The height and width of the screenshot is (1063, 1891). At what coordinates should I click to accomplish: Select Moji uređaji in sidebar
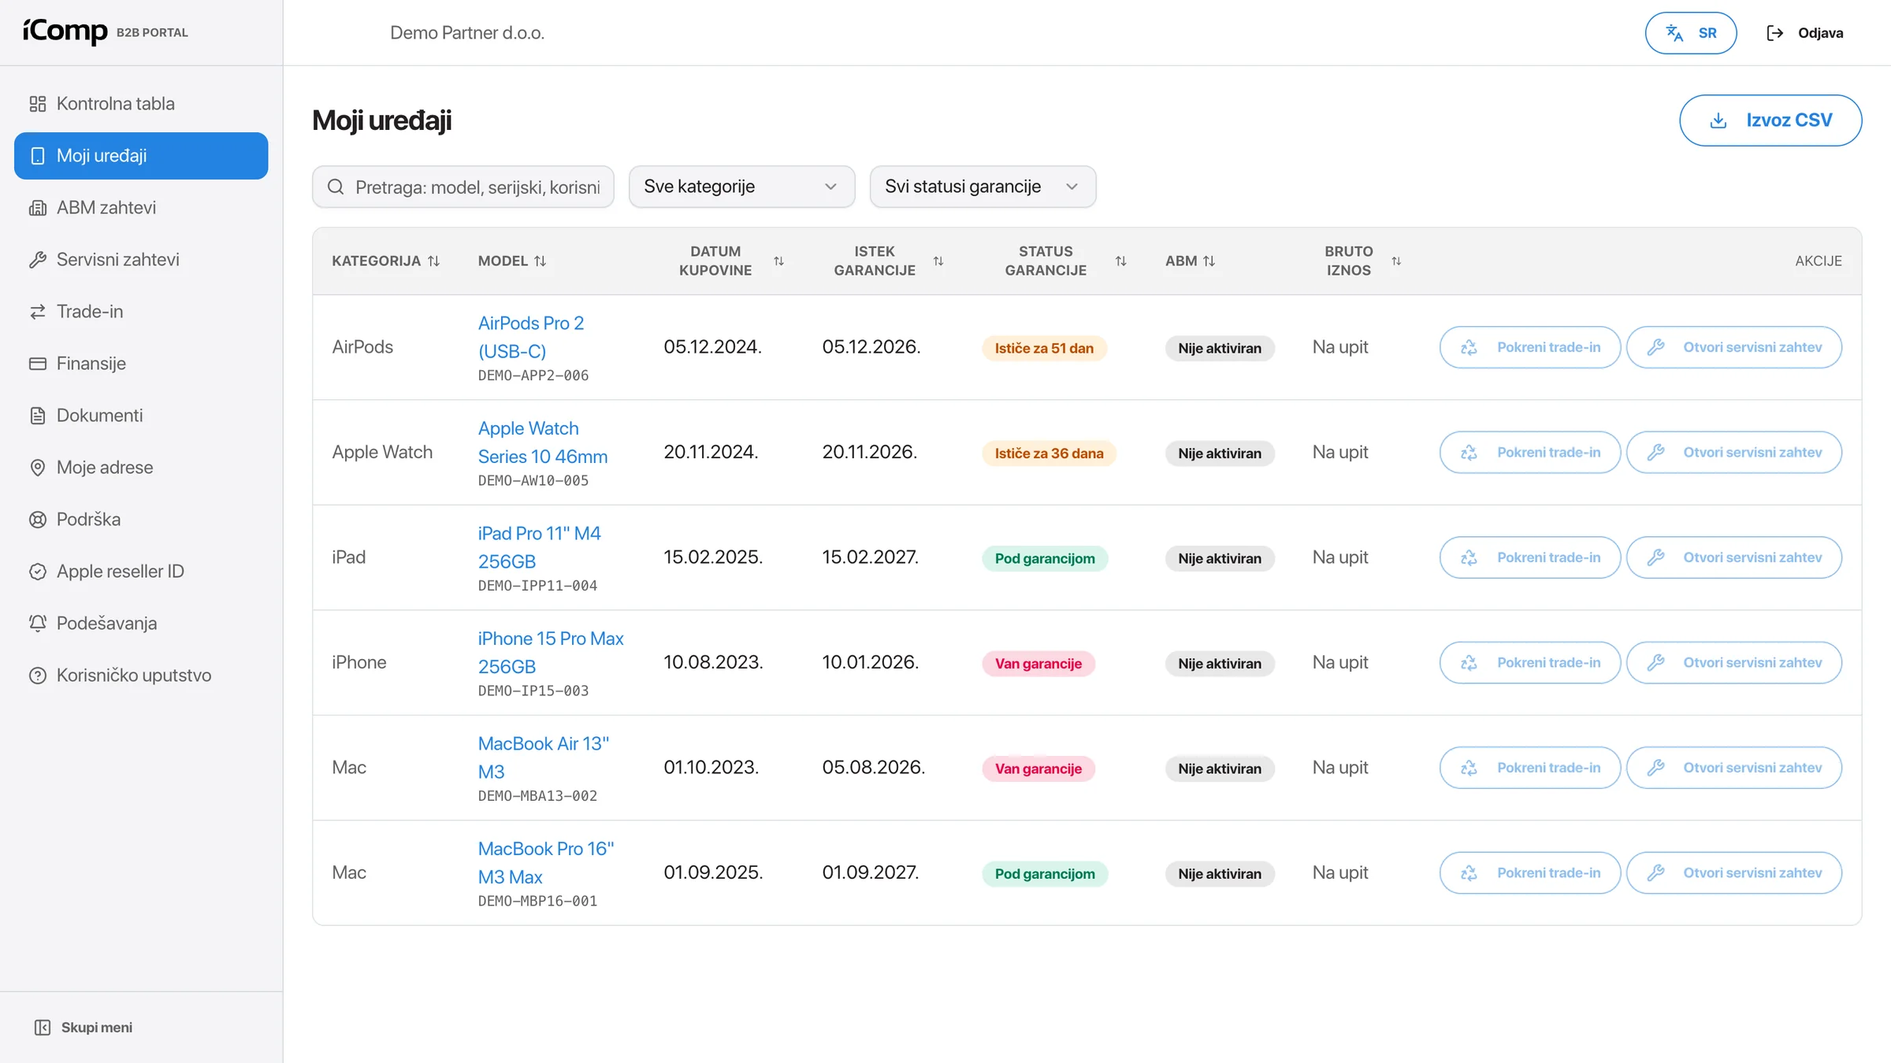141,156
